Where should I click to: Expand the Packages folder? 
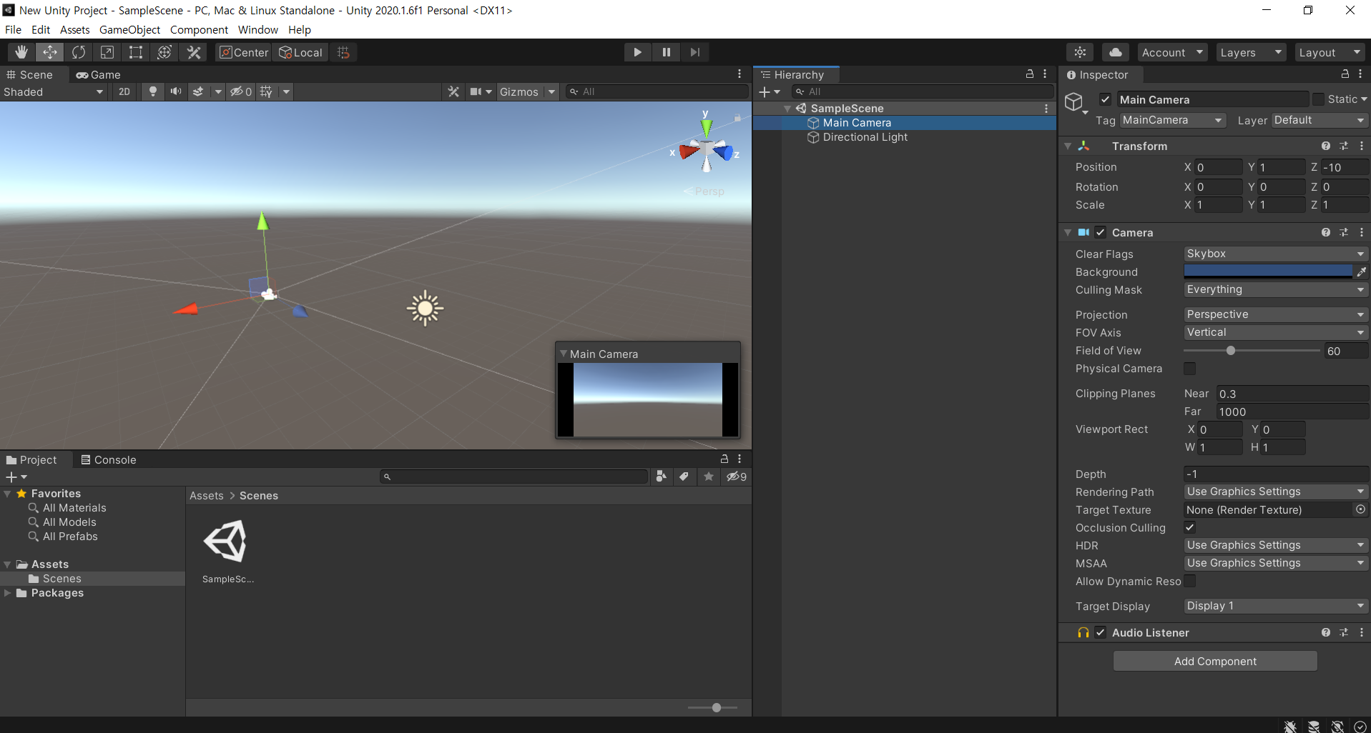[7, 593]
